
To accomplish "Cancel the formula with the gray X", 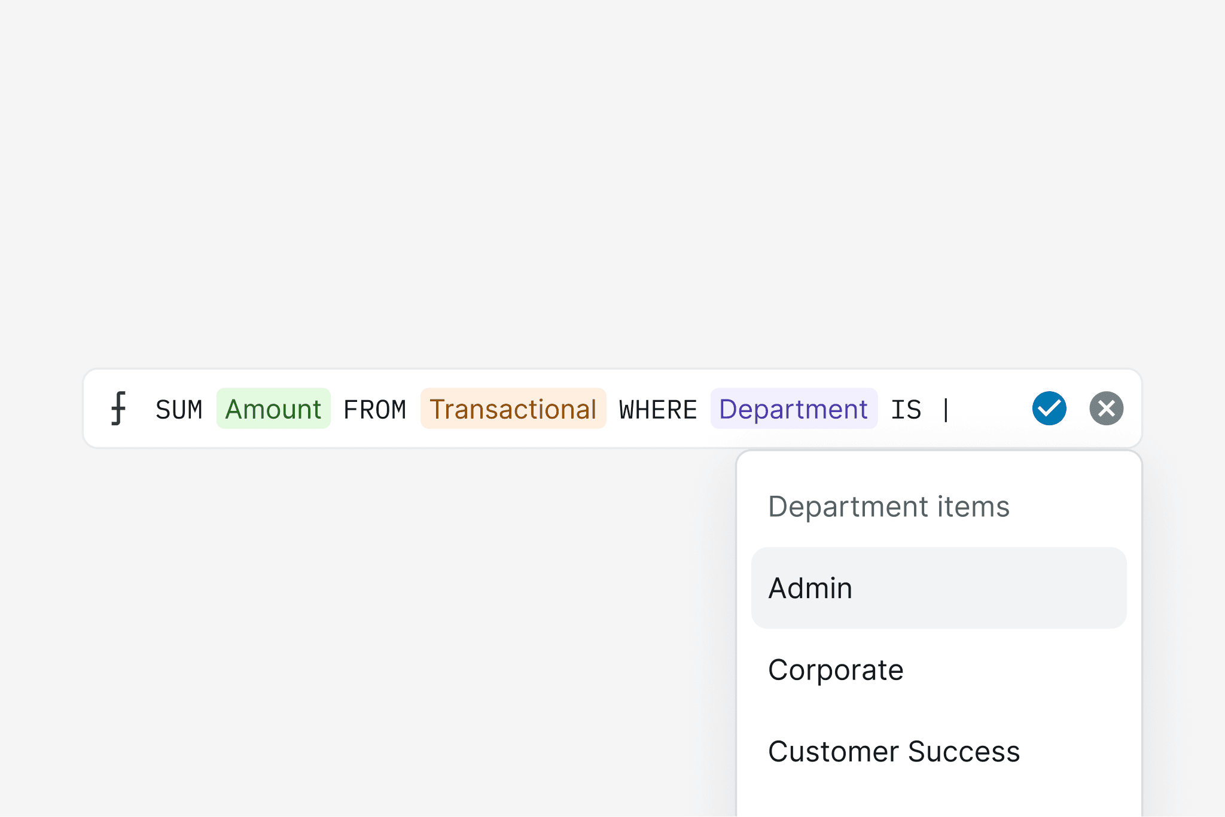I will (x=1107, y=408).
